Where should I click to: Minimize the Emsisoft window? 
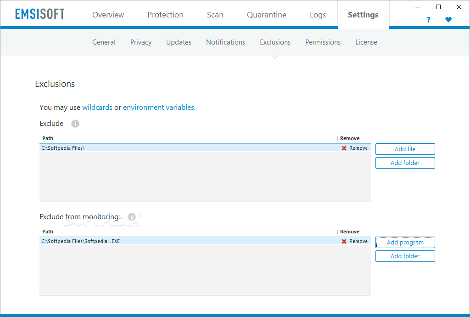(x=418, y=7)
